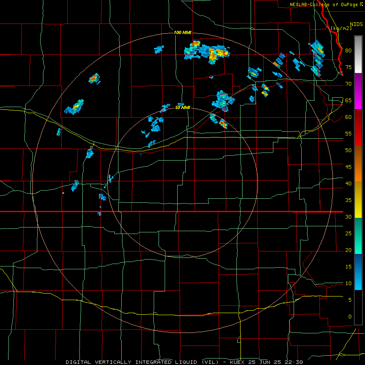Pick the purple segment of the color bar
This screenshot has width=365, height=365.
coord(358,91)
